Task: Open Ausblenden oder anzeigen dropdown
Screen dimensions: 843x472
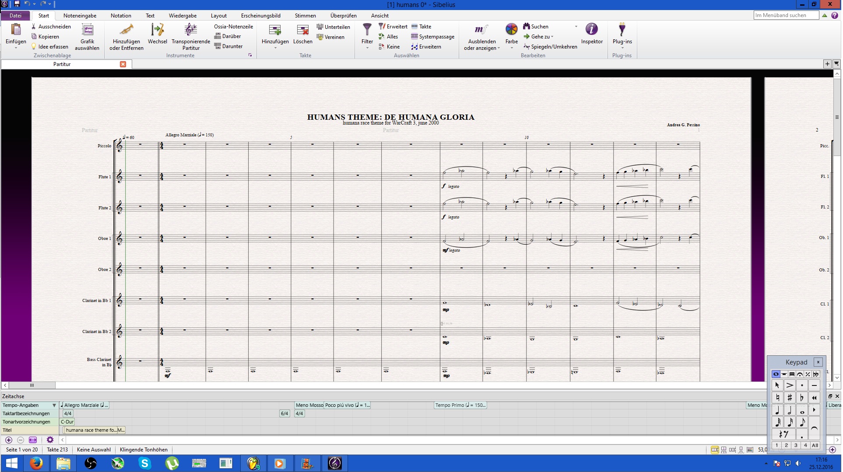Action: tap(499, 48)
